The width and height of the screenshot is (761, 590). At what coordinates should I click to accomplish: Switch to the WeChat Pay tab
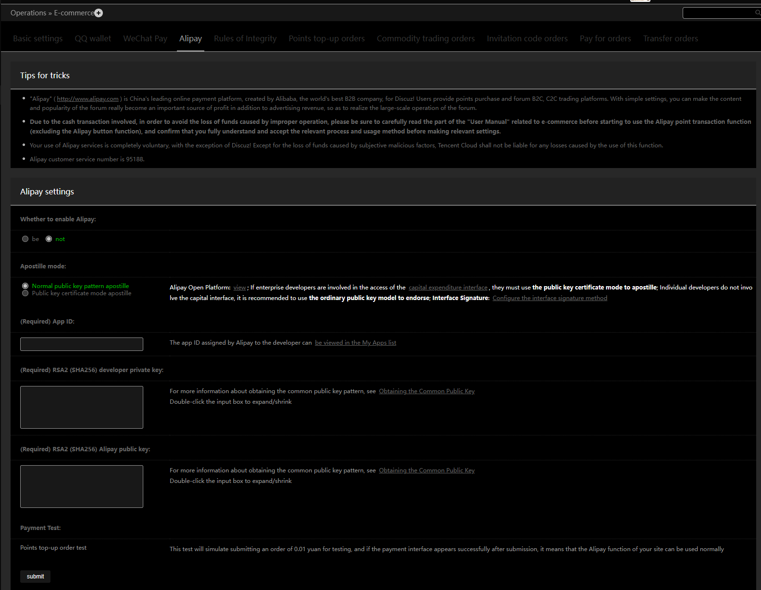(x=145, y=38)
